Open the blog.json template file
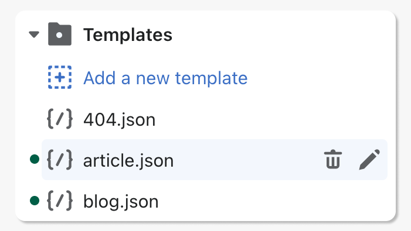The height and width of the screenshot is (231, 411). pos(121,202)
